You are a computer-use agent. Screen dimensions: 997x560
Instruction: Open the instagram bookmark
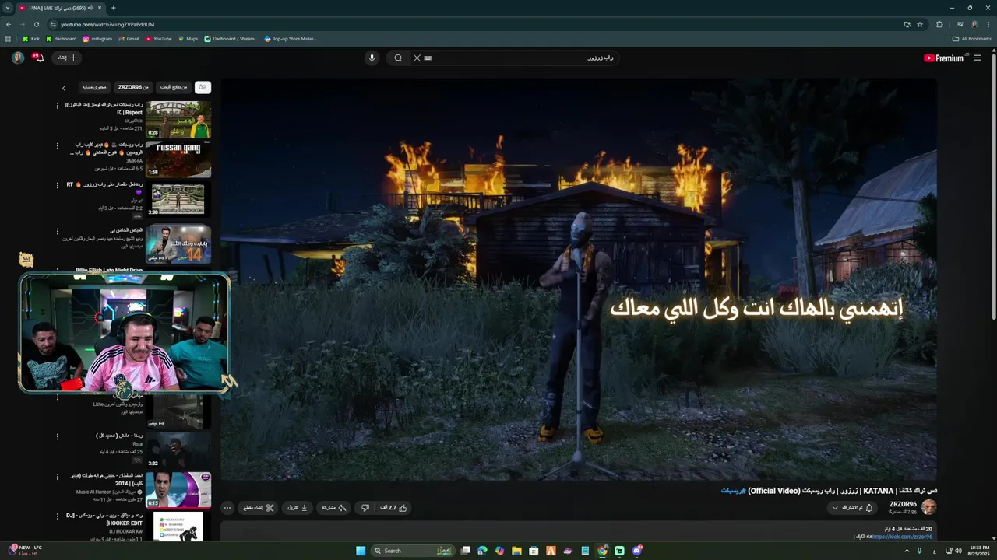pos(97,39)
